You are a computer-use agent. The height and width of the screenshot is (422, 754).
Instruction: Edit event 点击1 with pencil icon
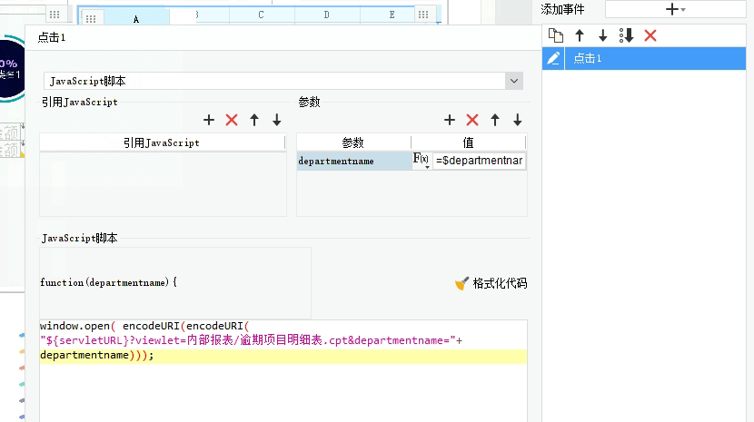pyautogui.click(x=553, y=59)
